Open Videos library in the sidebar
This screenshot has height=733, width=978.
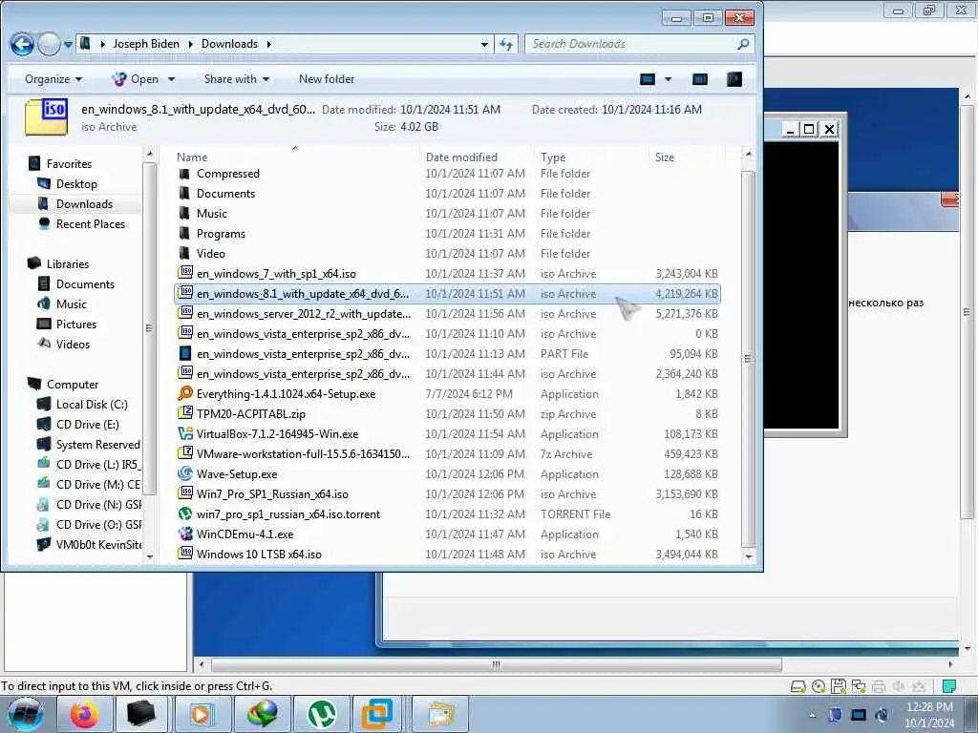click(73, 344)
